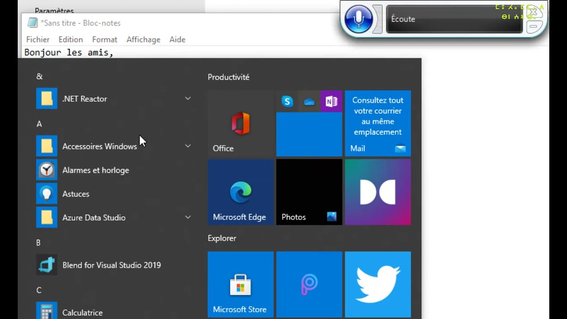The height and width of the screenshot is (319, 567).
Task: Open the Calculatrice calculator icon
Action: point(47,311)
